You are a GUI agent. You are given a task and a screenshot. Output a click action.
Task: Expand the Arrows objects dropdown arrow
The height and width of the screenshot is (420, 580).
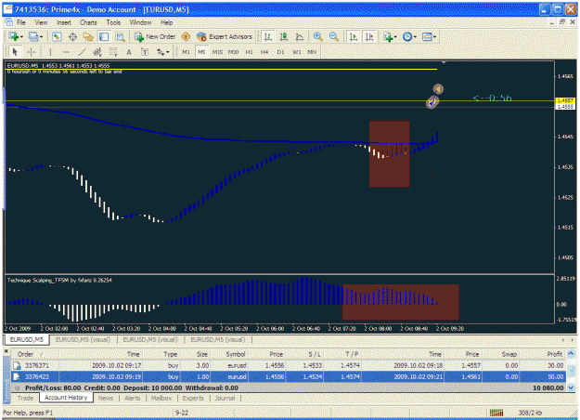click(x=168, y=52)
